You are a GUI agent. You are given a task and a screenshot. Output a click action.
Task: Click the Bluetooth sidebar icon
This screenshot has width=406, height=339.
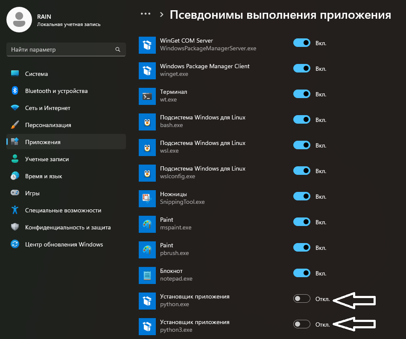[15, 90]
